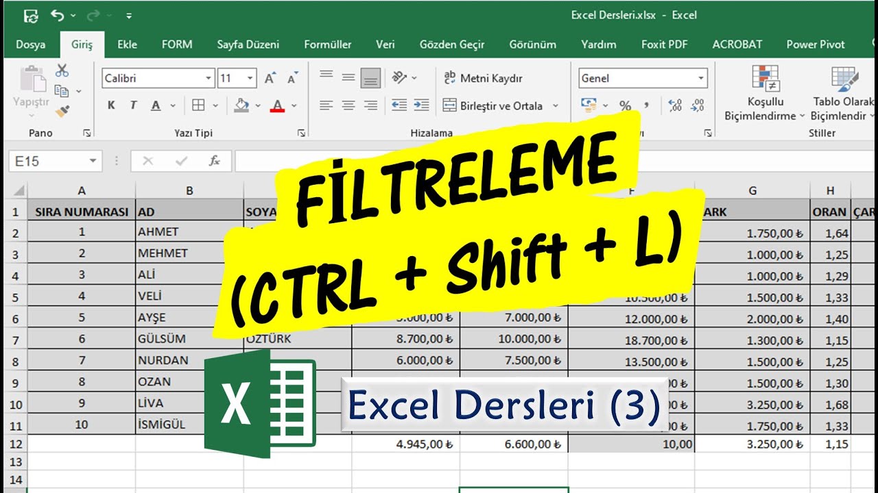Viewport: 878px width, 493px height.
Task: Click the Copy icon in Pano group
Action: (x=61, y=90)
